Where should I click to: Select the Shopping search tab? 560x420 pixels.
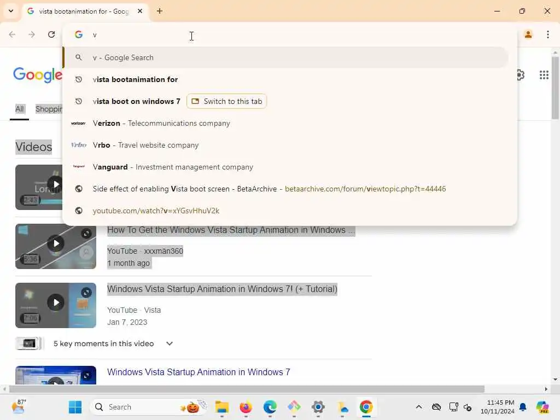click(x=49, y=109)
